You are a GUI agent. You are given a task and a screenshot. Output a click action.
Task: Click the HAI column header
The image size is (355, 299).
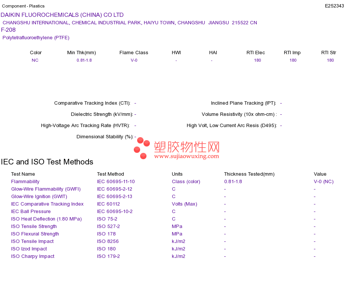click(x=213, y=53)
